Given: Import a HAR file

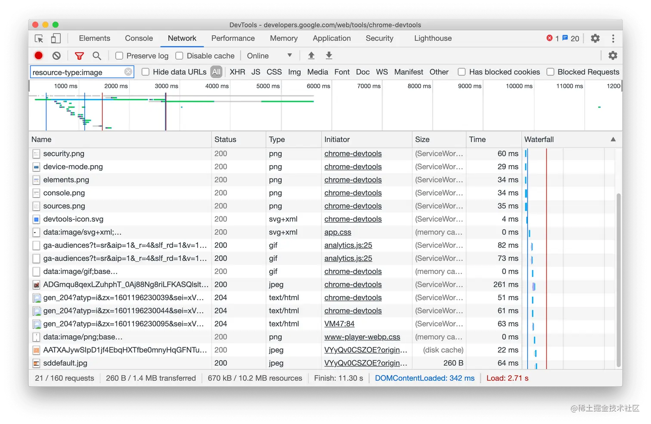Looking at the screenshot, I should [311, 55].
